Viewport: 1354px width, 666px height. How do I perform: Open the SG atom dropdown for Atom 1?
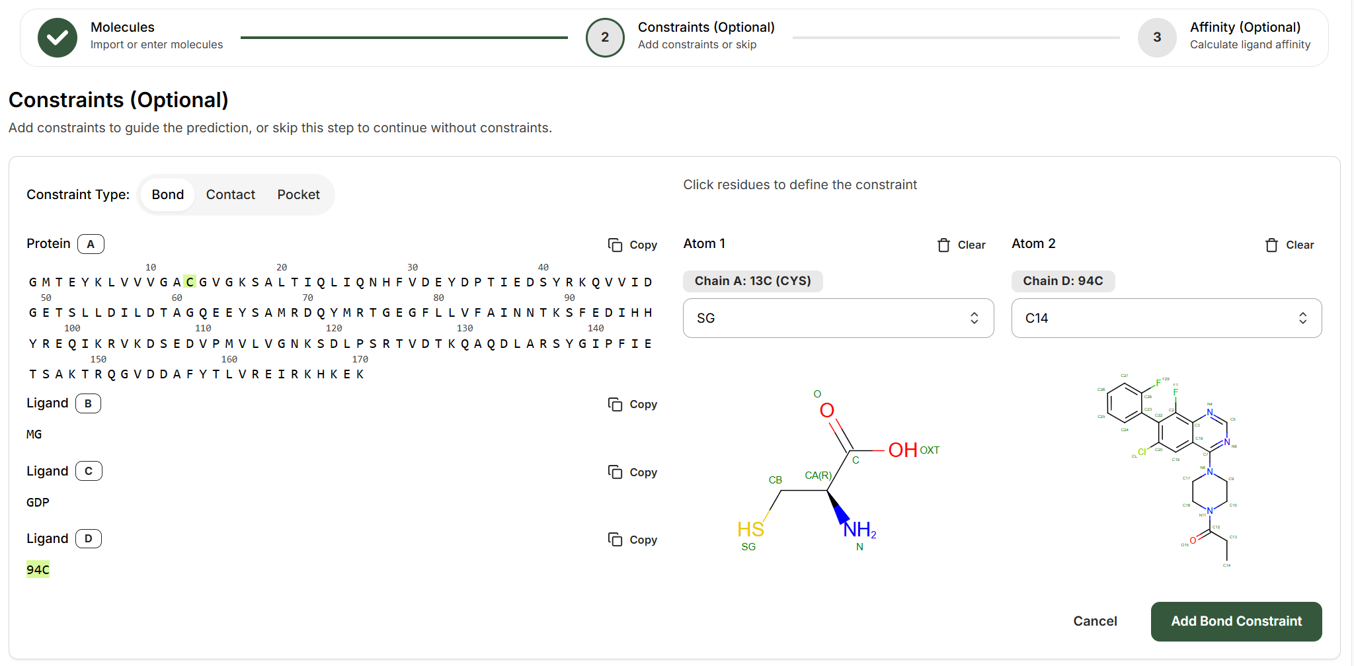[x=838, y=318]
